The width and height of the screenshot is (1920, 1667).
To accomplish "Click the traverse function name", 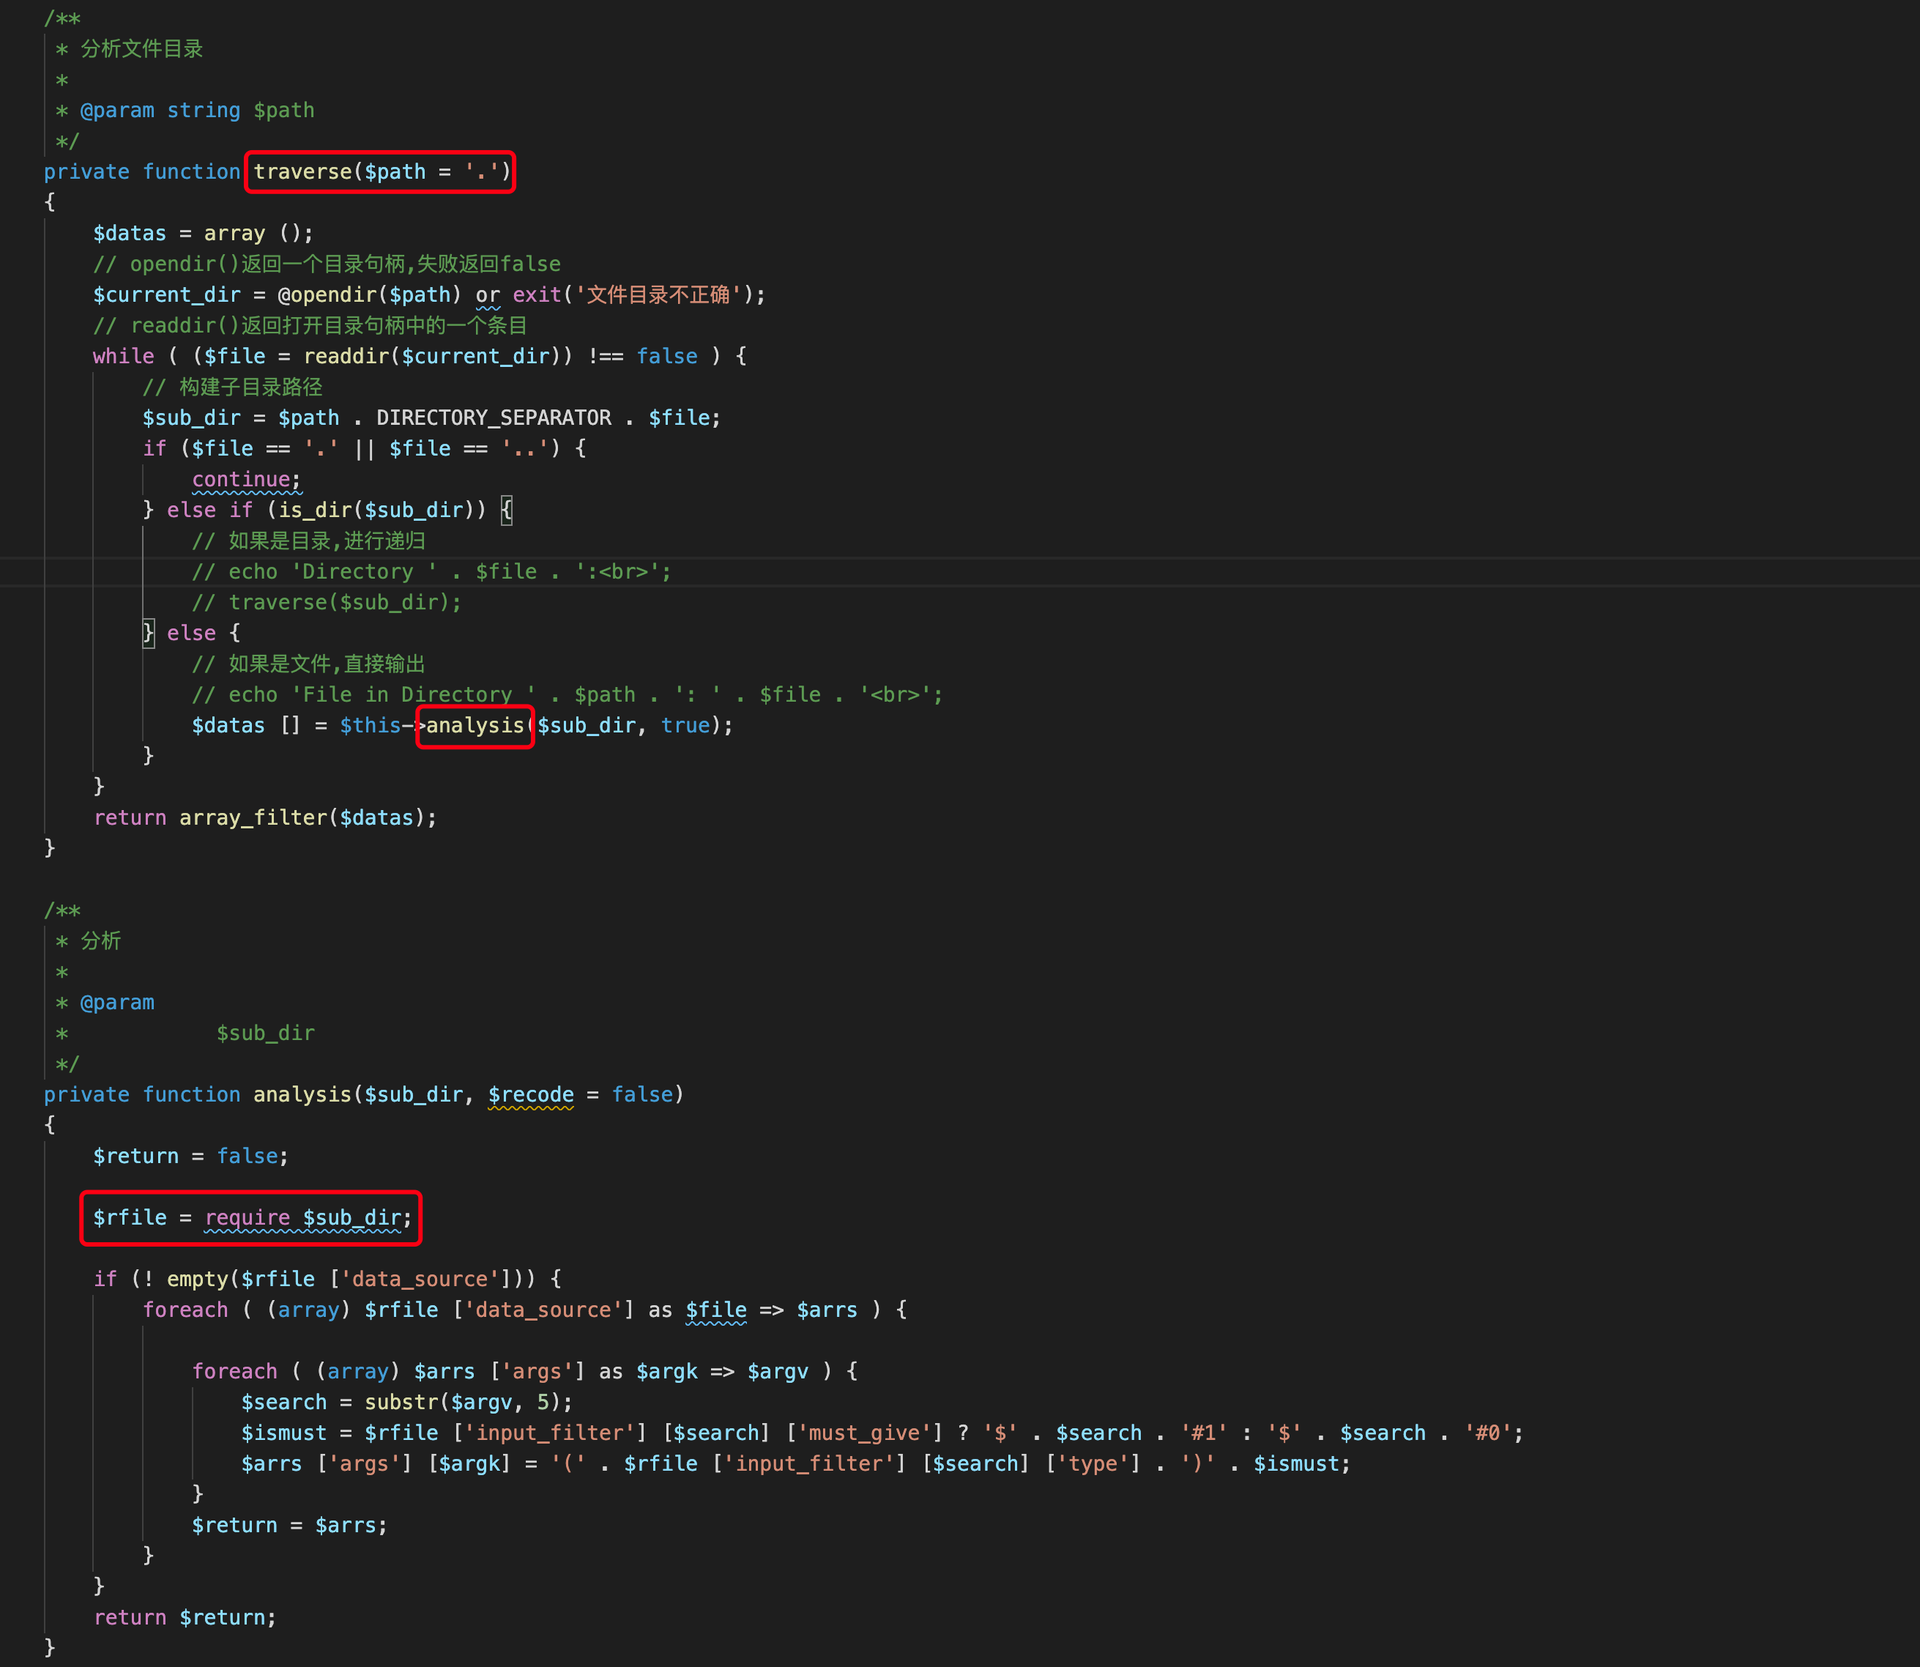I will point(302,172).
